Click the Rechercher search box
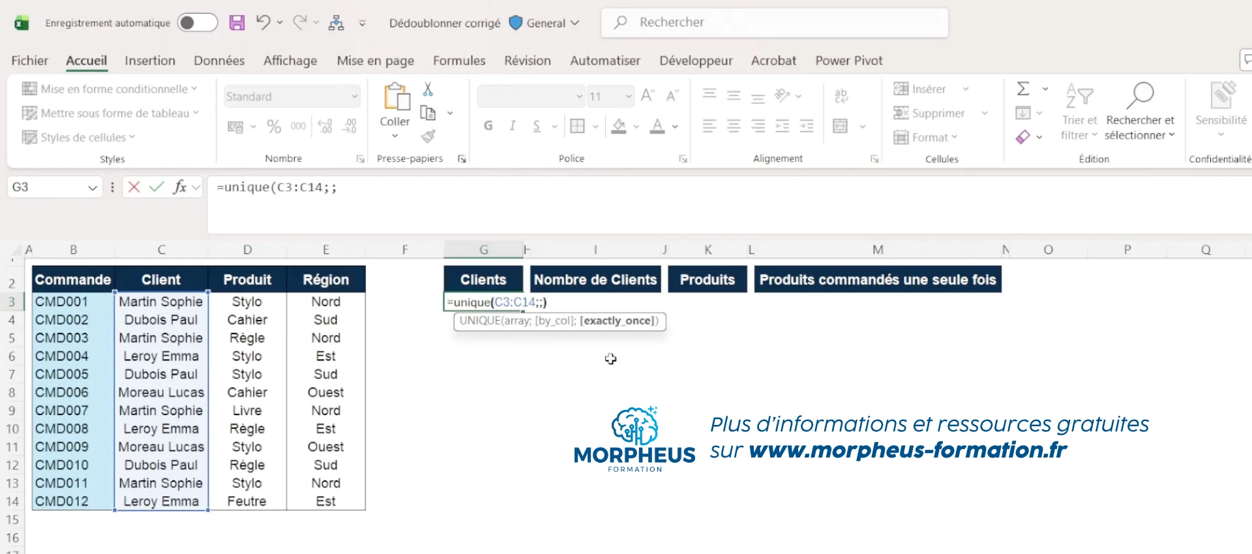The width and height of the screenshot is (1252, 554). pos(774,22)
